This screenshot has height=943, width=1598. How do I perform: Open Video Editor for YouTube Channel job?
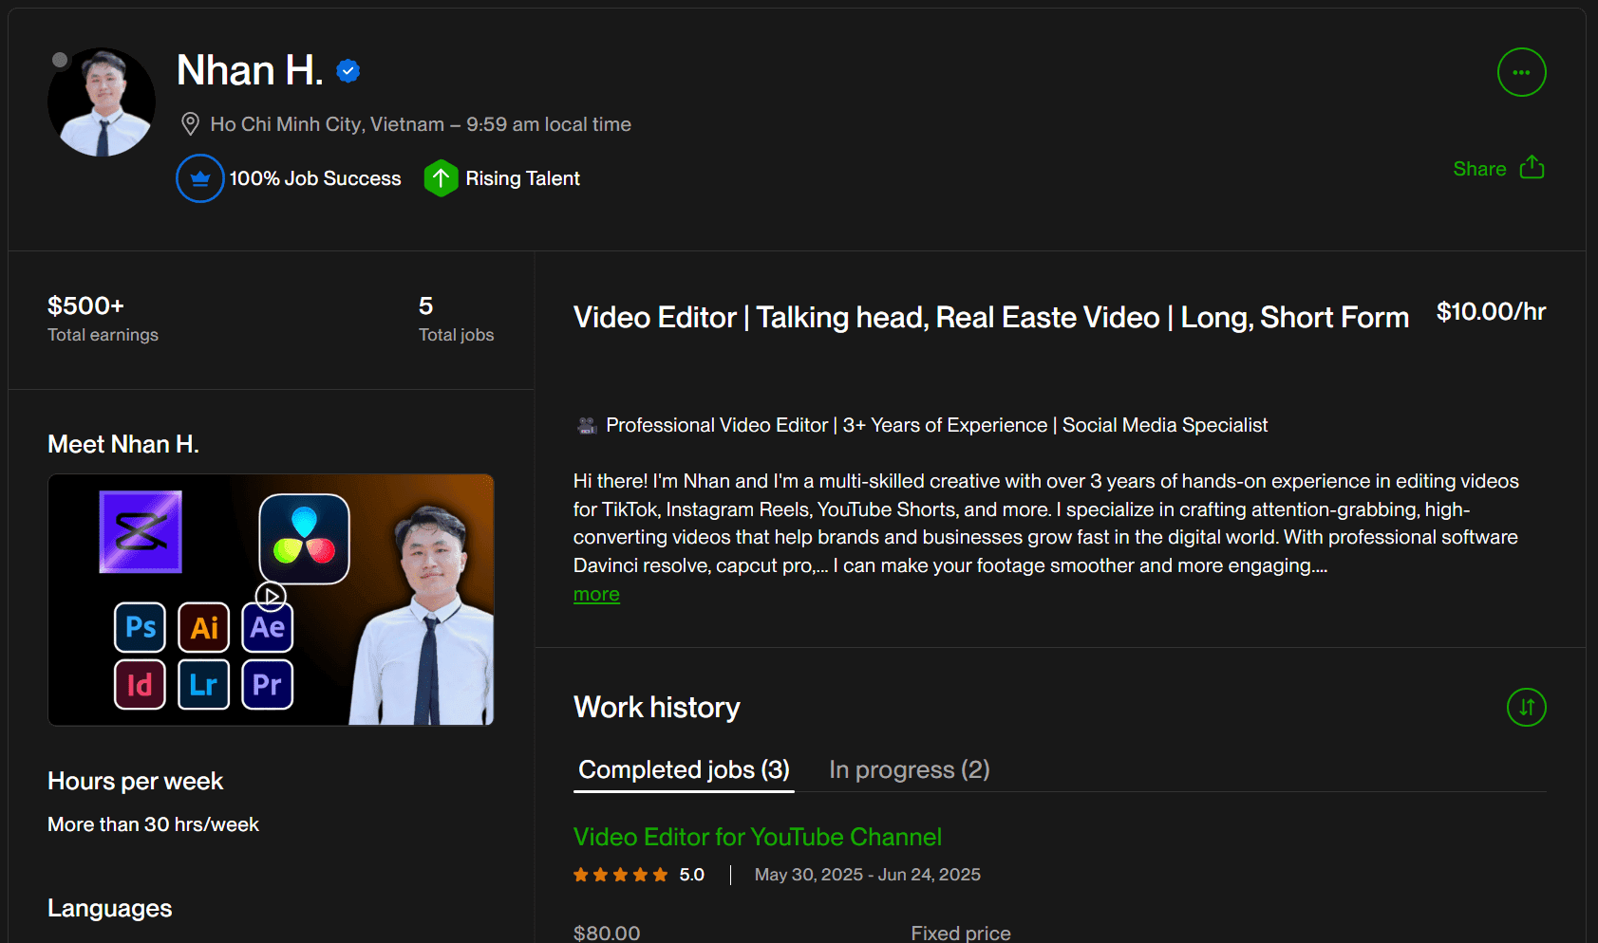[757, 837]
